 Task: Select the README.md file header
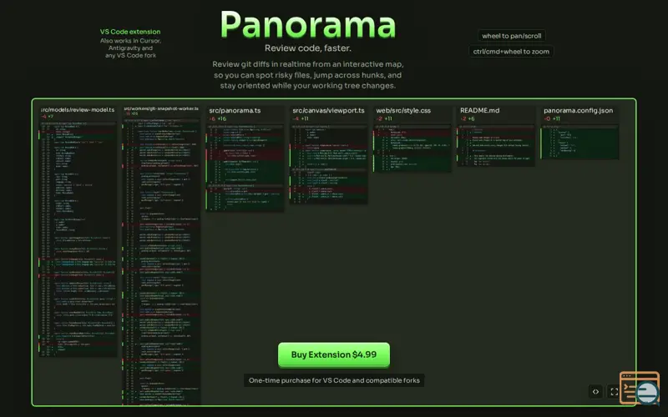tap(479, 111)
